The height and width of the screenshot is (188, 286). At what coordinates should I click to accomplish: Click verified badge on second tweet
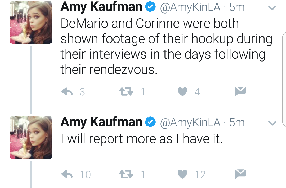(x=150, y=123)
